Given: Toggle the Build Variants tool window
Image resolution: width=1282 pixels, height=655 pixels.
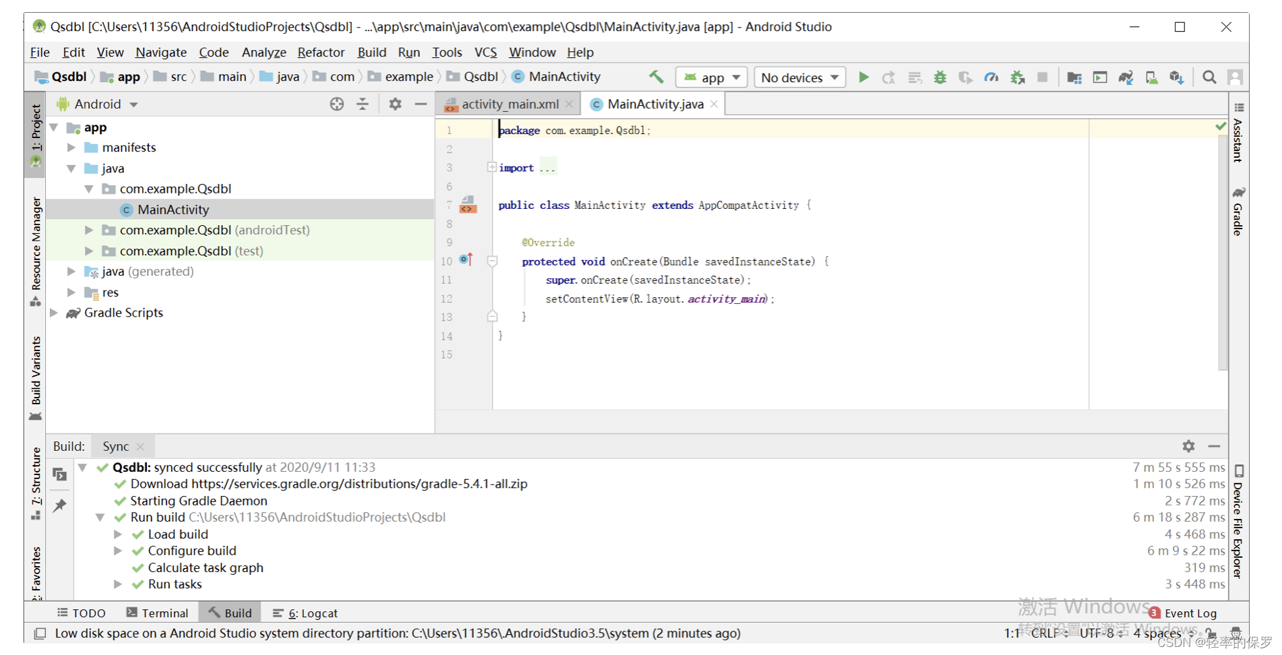Looking at the screenshot, I should (36, 378).
